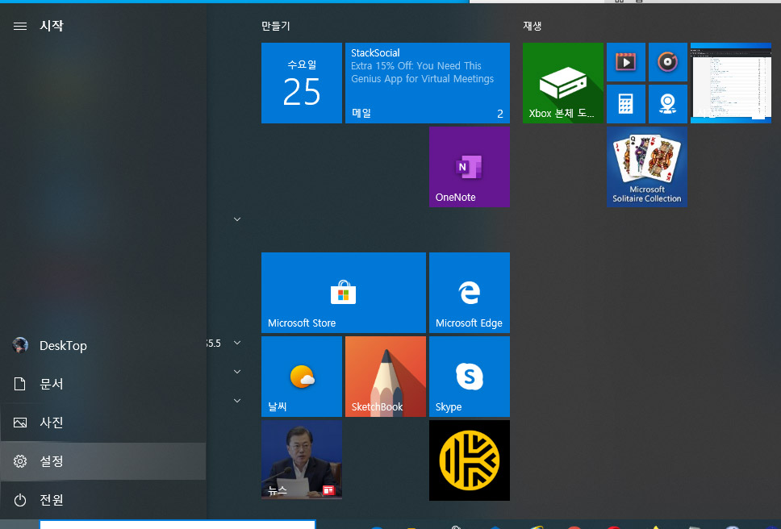The image size is (781, 529).
Task: Click the DeskTop user account button
Action: pyautogui.click(x=102, y=345)
